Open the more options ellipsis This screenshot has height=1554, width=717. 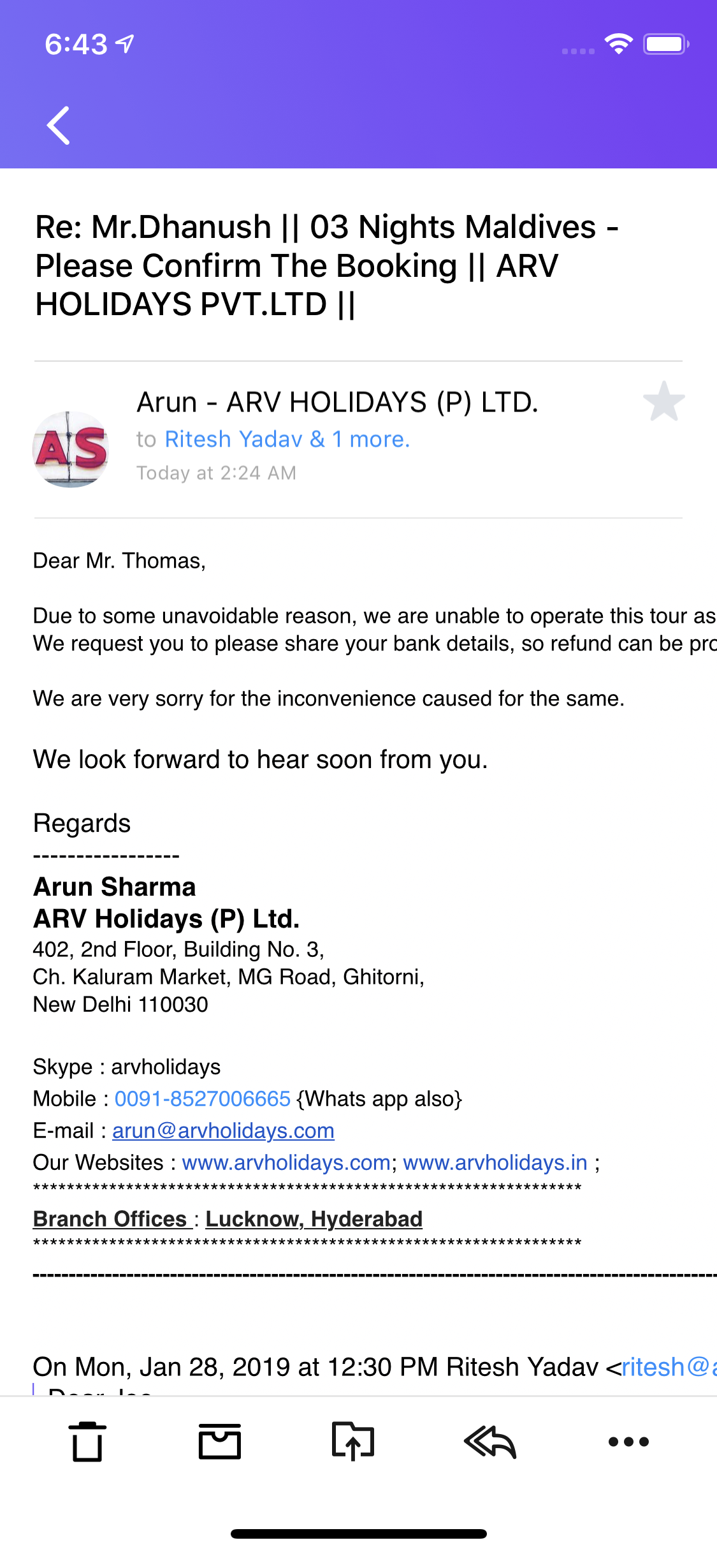pyautogui.click(x=628, y=1442)
